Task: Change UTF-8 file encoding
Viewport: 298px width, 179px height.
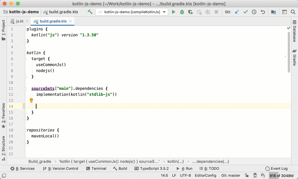Action: click(185, 175)
